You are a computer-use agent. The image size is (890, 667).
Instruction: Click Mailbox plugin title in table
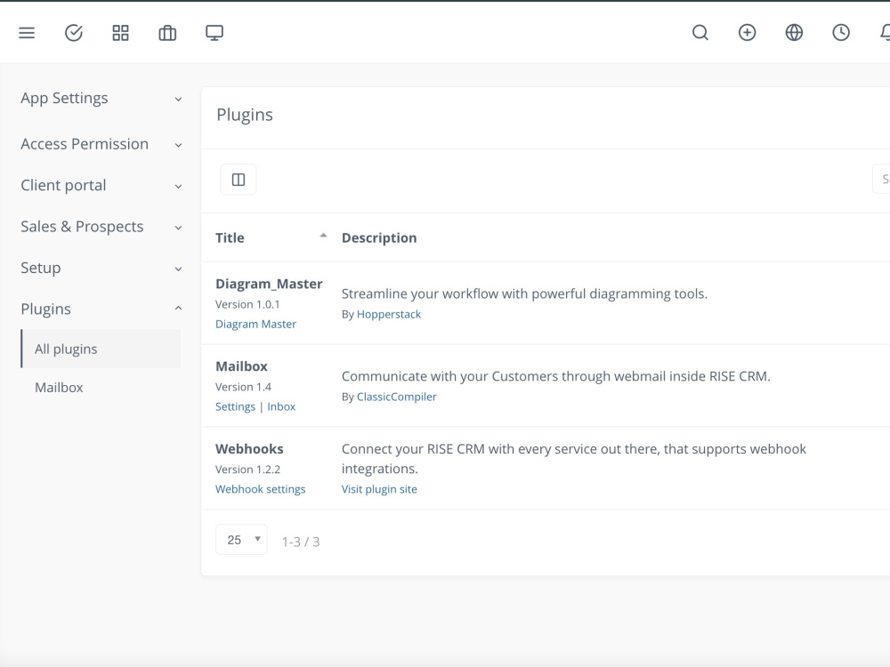241,366
